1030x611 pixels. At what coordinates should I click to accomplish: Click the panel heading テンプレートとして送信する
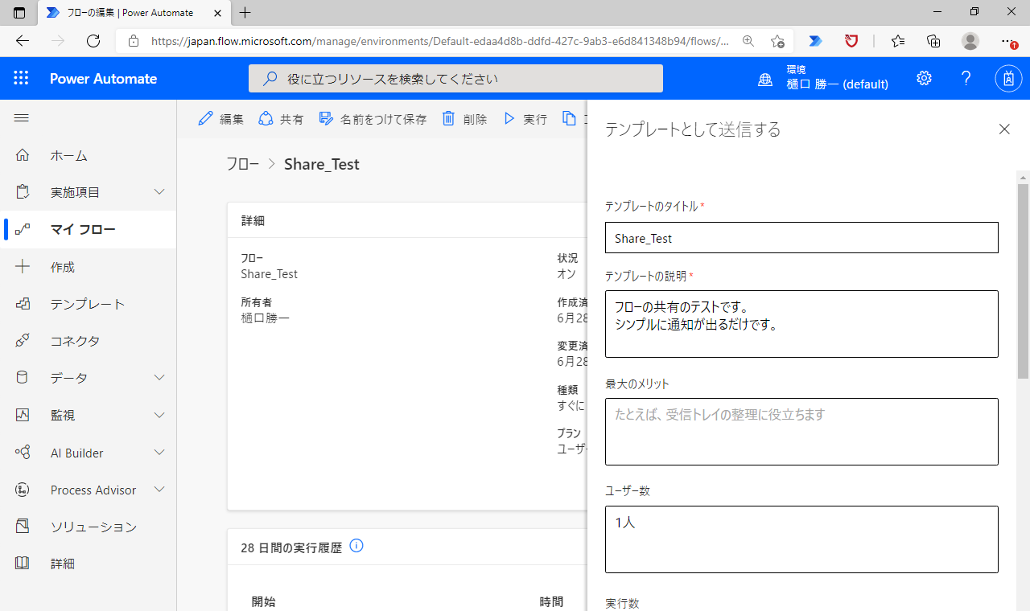[693, 129]
